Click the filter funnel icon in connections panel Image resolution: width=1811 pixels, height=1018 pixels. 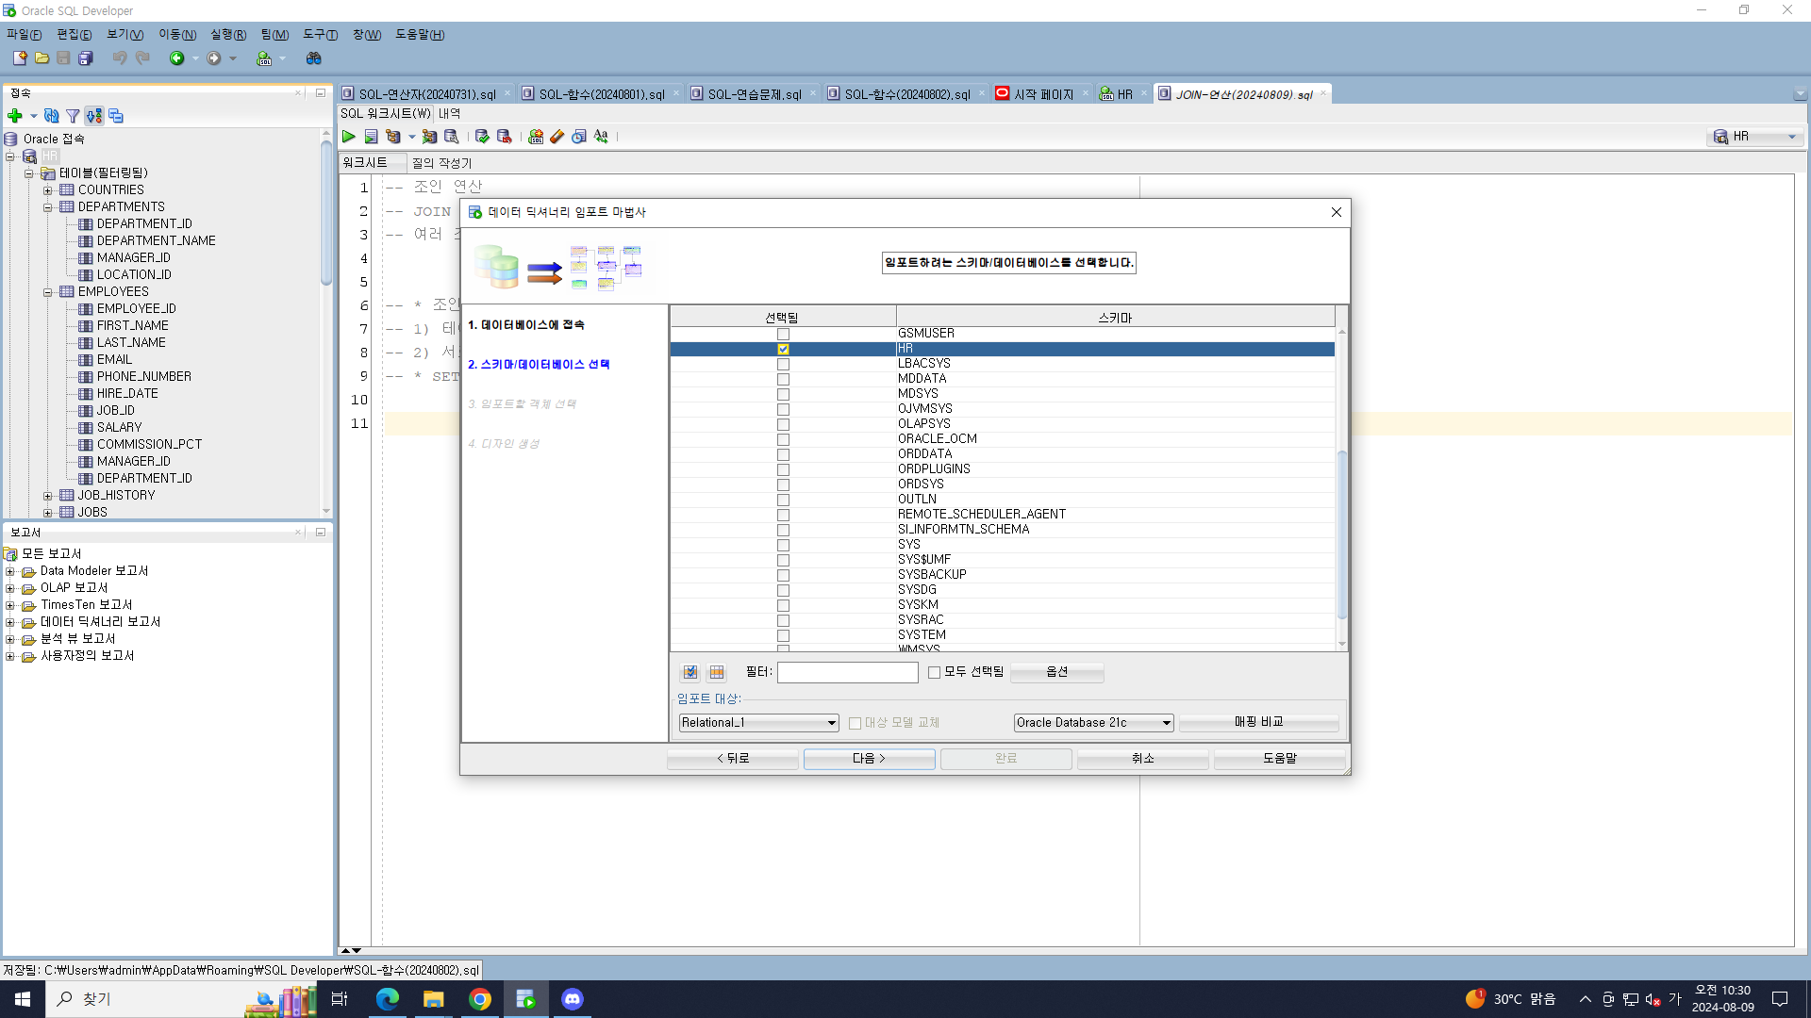(x=73, y=116)
